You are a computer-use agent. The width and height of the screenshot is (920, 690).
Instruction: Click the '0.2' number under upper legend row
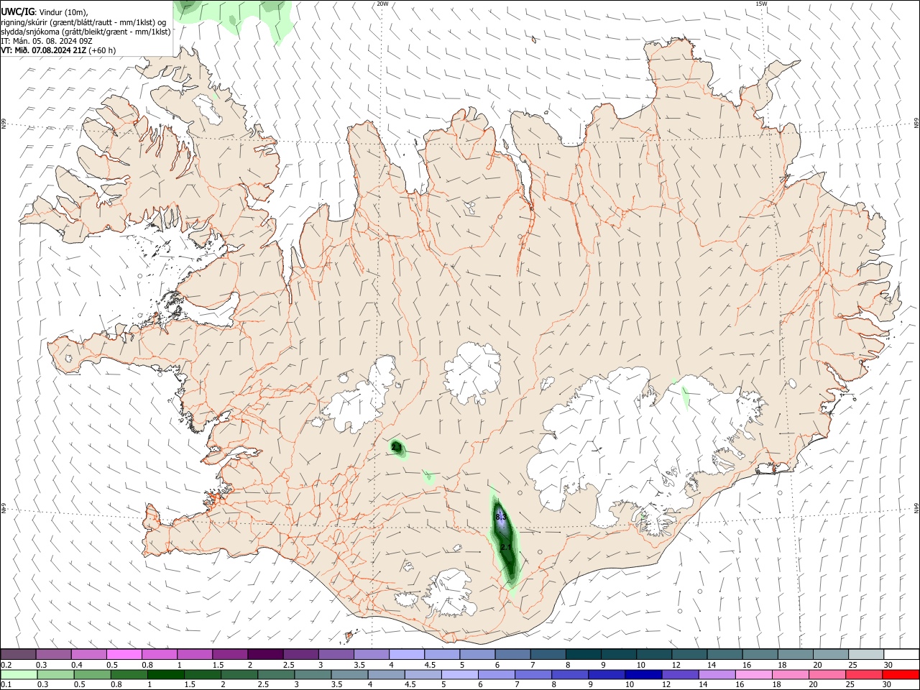[5, 665]
